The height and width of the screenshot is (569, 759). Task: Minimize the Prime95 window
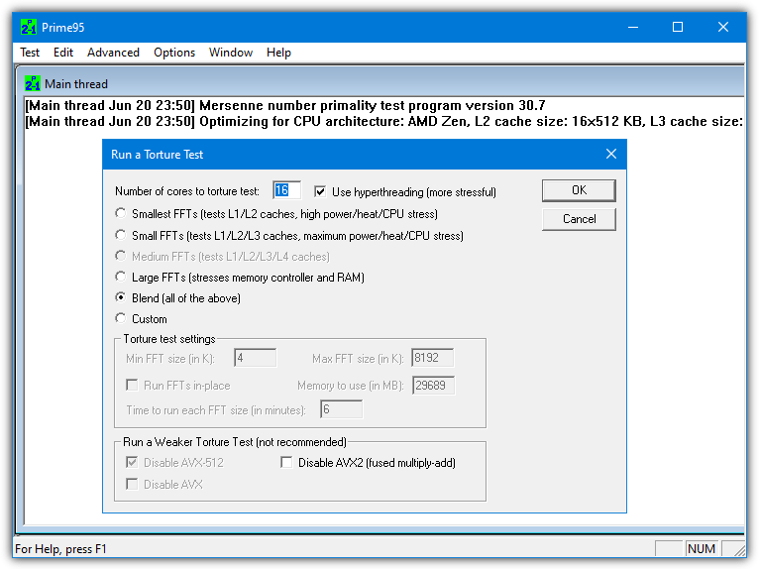tap(633, 27)
